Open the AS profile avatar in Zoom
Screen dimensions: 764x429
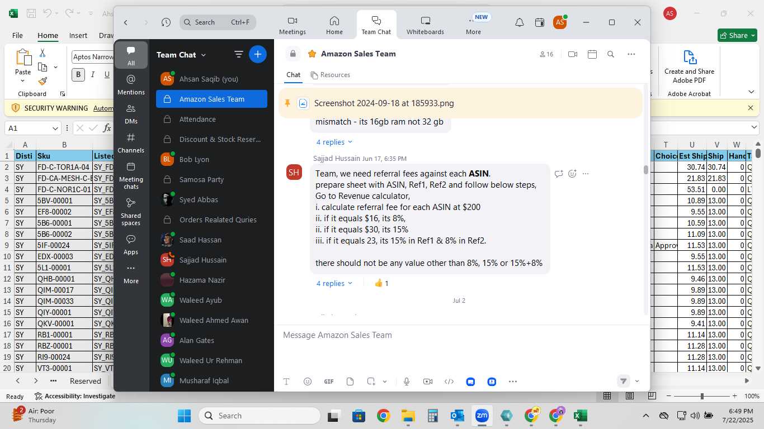point(559,22)
